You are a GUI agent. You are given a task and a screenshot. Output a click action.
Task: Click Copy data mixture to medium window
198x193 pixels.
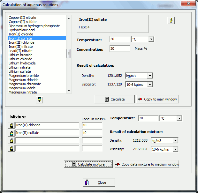pyautogui.click(x=147, y=164)
